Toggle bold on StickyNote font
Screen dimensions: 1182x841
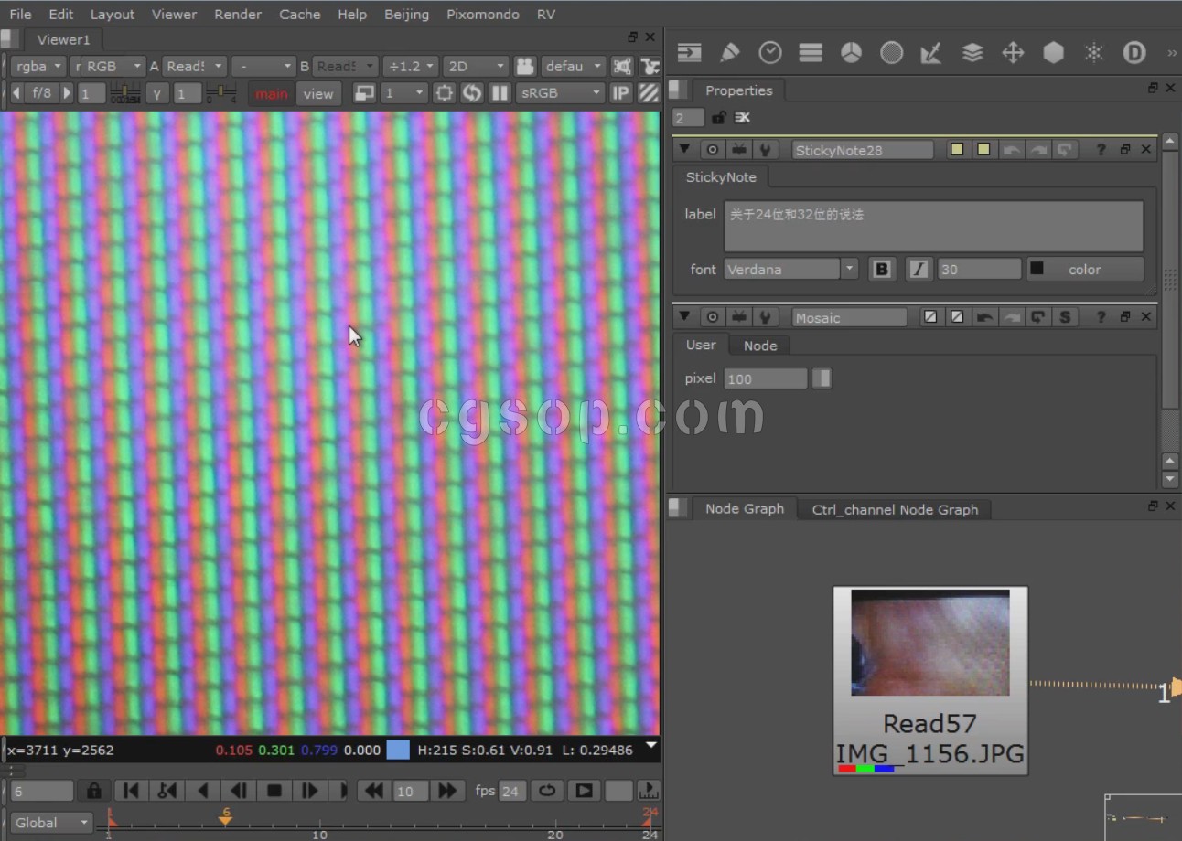pyautogui.click(x=882, y=270)
